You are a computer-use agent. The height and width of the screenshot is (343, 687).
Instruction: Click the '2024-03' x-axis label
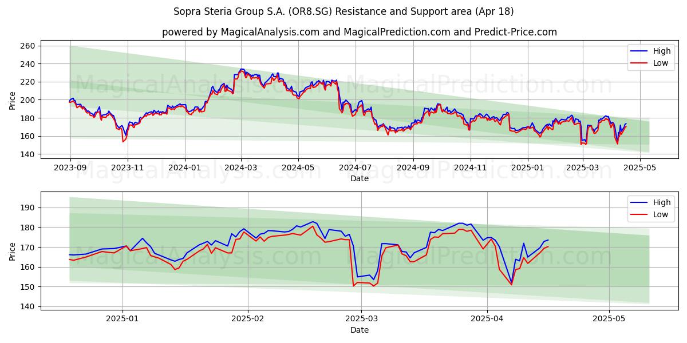point(240,168)
